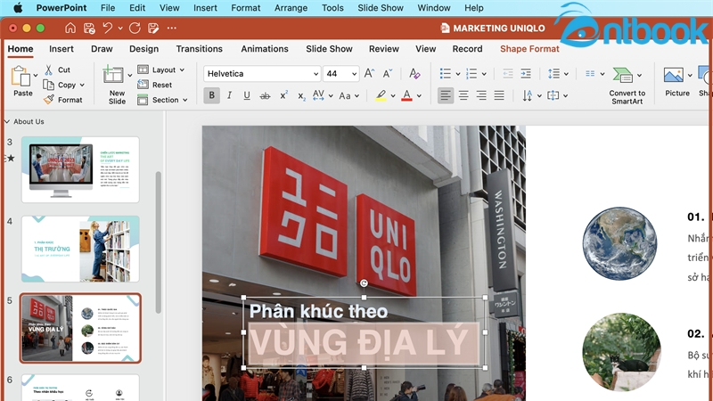
Task: Open the font size 44 dropdown
Action: coord(354,74)
